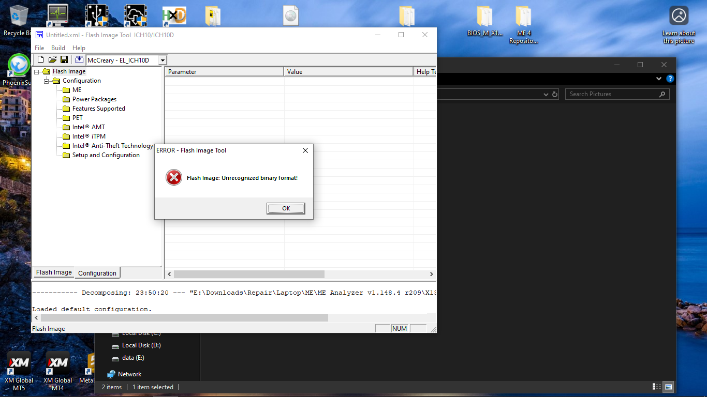
Task: Open the system monitor desktop shortcut
Action: pyautogui.click(x=57, y=16)
